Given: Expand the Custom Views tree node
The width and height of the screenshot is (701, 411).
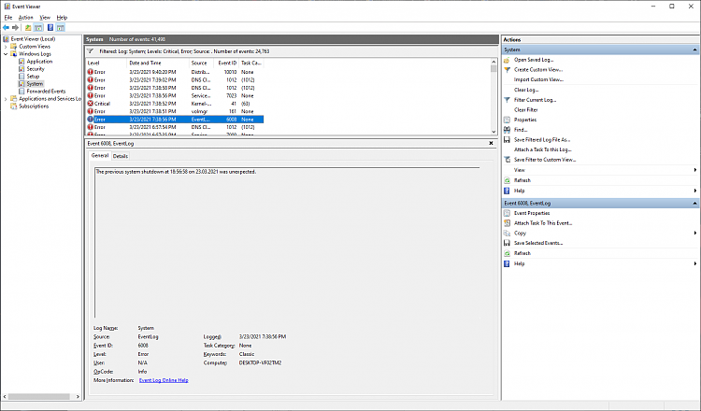Looking at the screenshot, I should 6,47.
